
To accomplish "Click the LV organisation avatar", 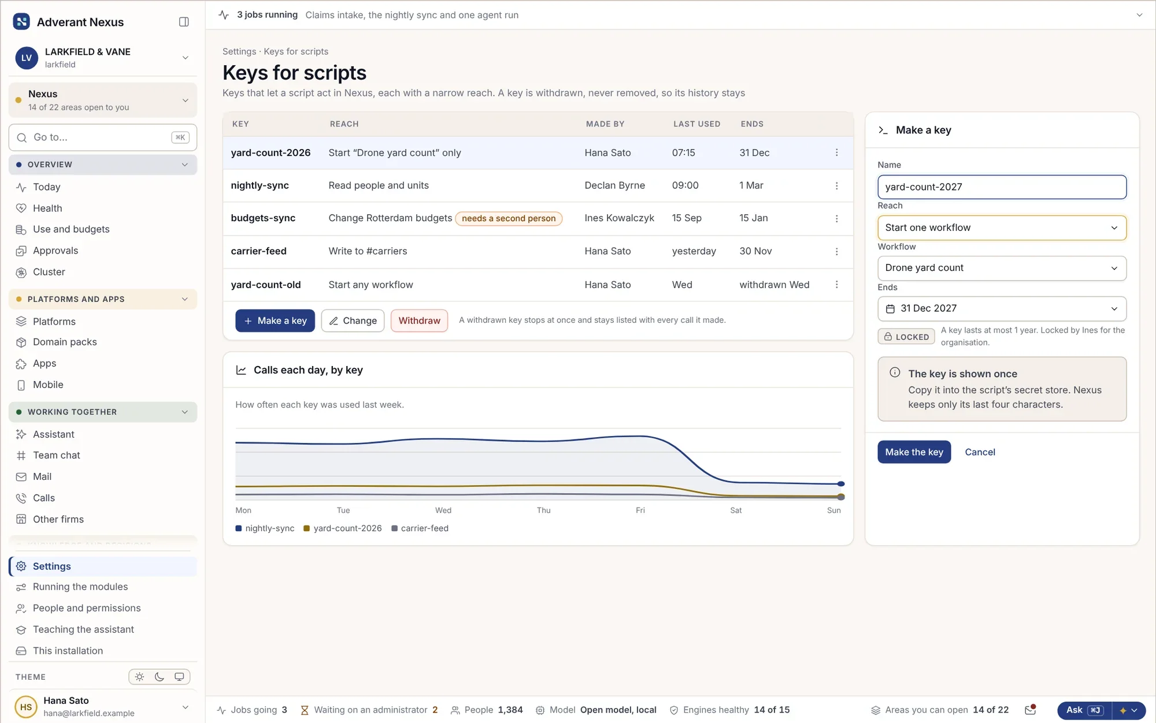I will point(27,58).
